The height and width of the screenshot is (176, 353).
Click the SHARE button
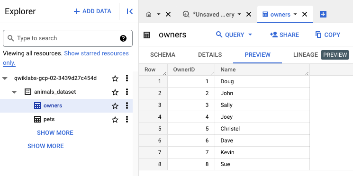tap(285, 35)
